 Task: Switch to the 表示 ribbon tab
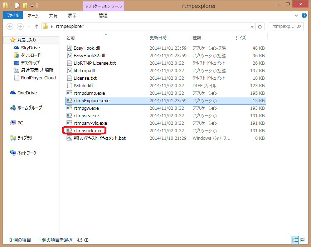coord(72,15)
